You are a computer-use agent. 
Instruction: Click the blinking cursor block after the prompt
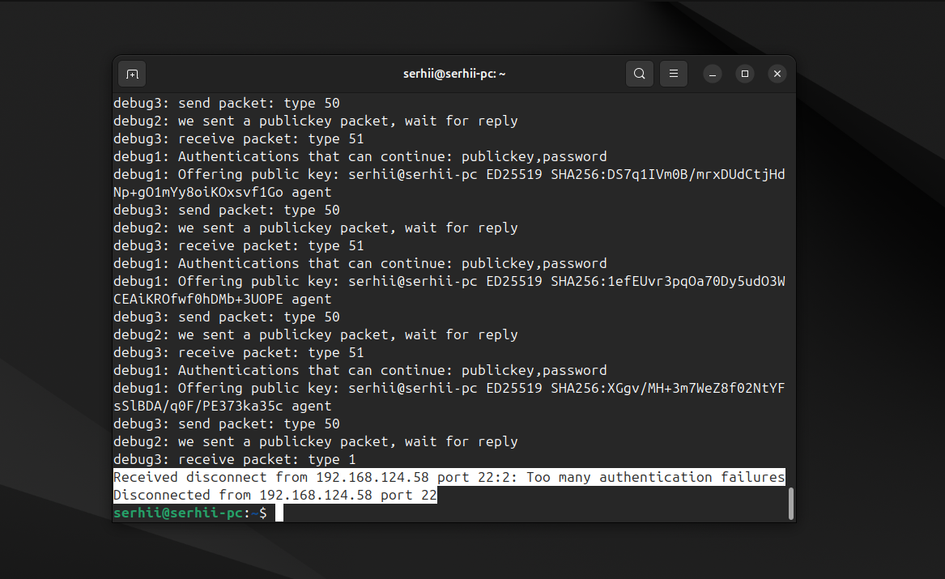(x=278, y=512)
